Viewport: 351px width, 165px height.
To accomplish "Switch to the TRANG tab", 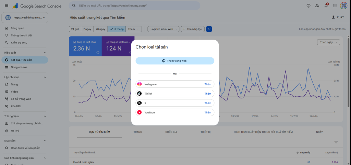I will click(x=138, y=132).
